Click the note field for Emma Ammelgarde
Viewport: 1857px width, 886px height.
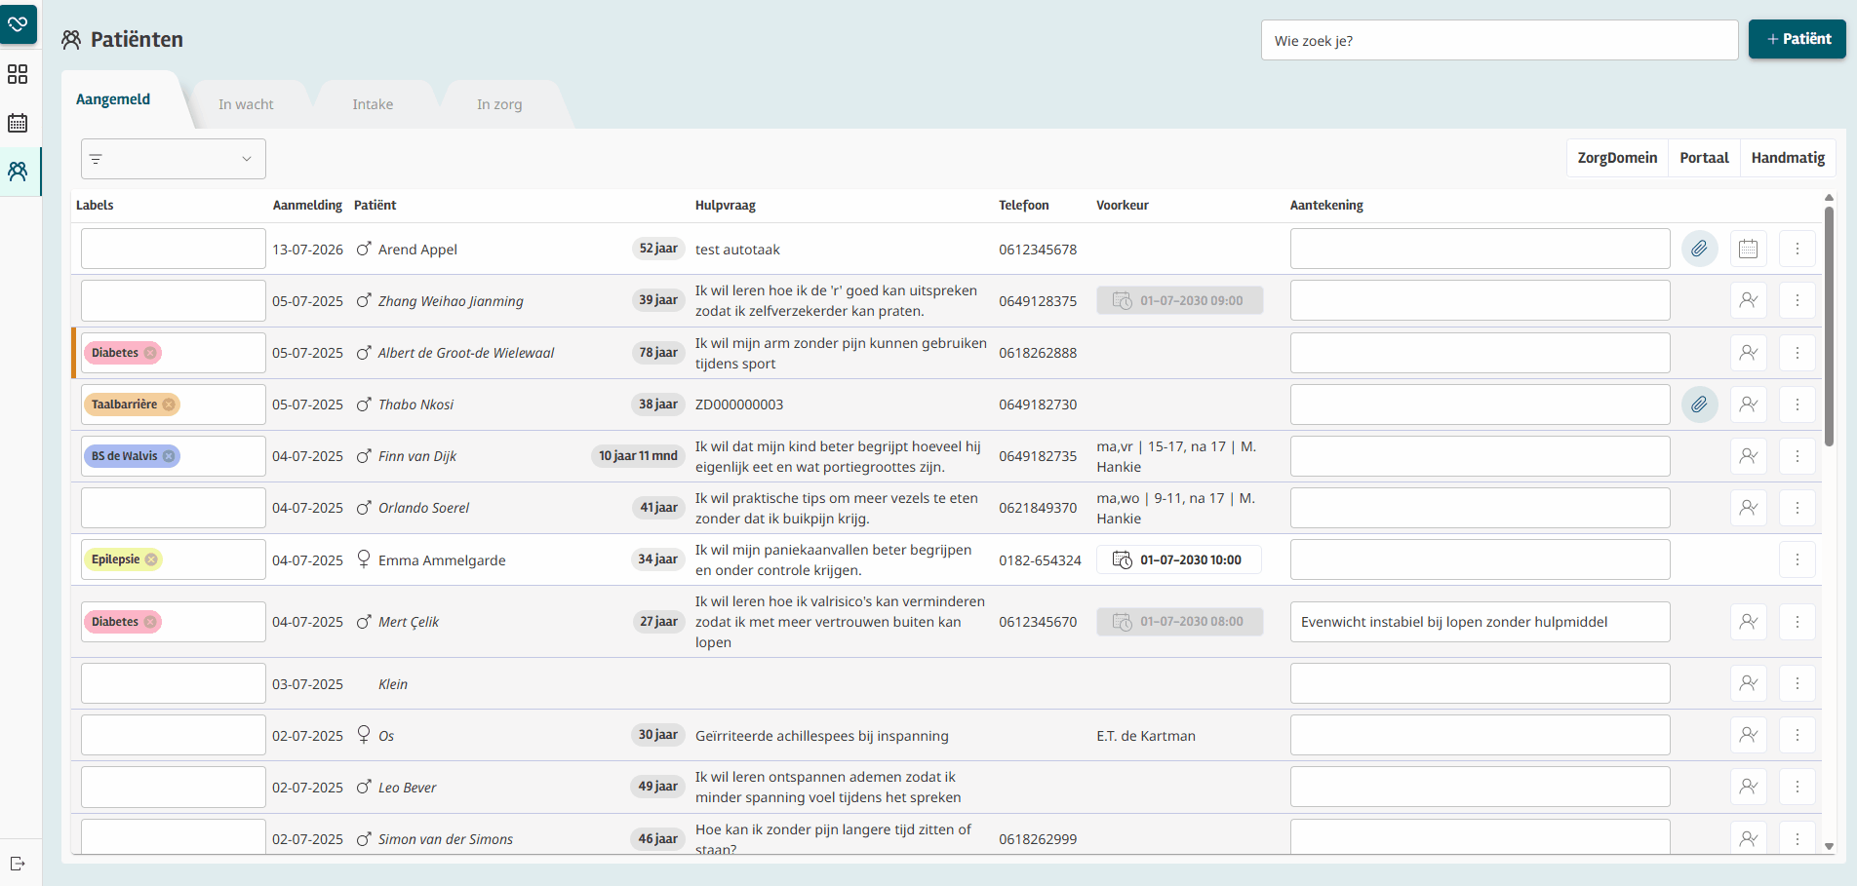tap(1480, 559)
